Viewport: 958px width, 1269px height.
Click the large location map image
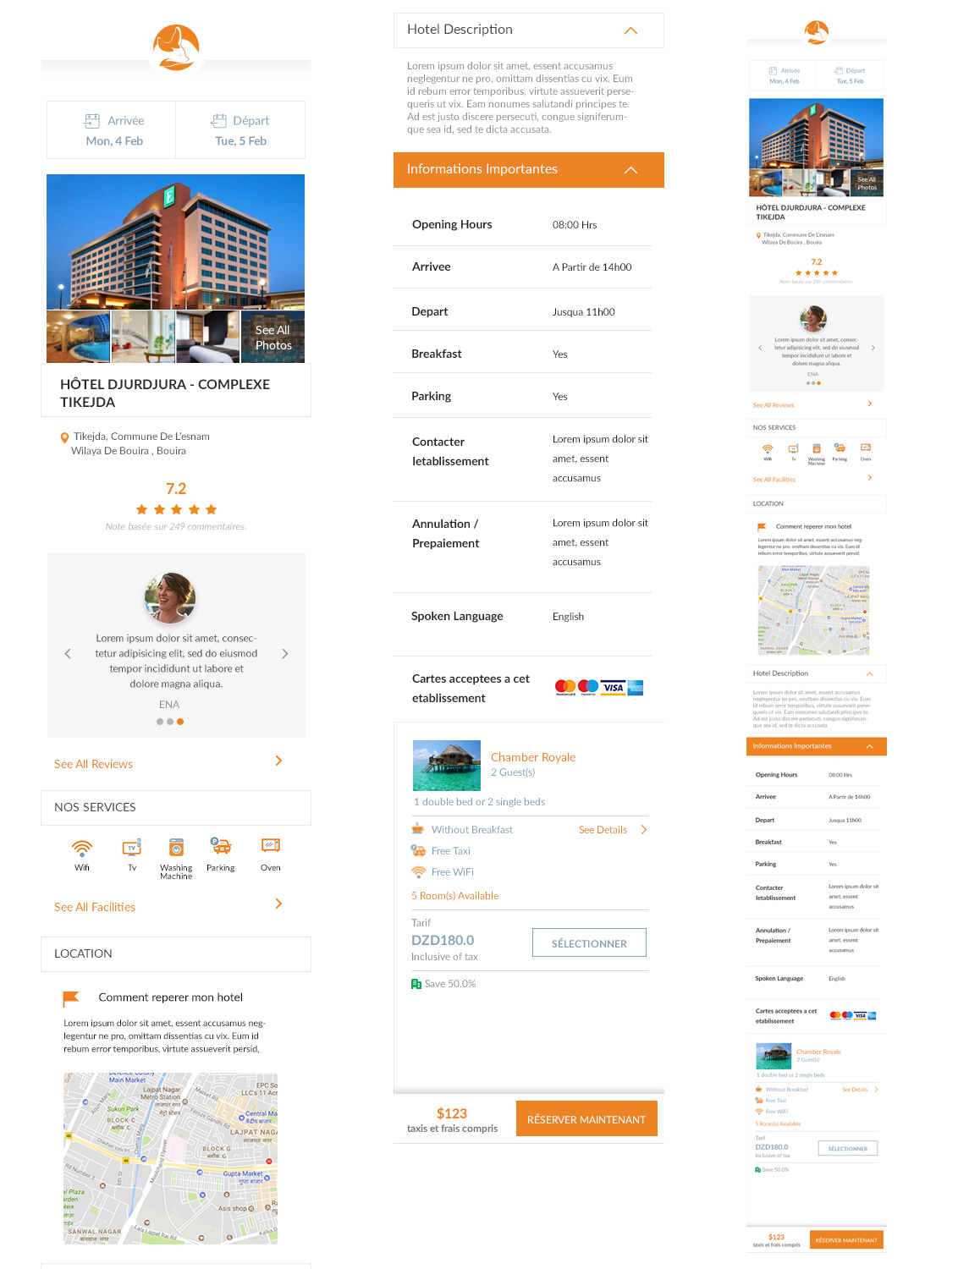click(x=171, y=1158)
